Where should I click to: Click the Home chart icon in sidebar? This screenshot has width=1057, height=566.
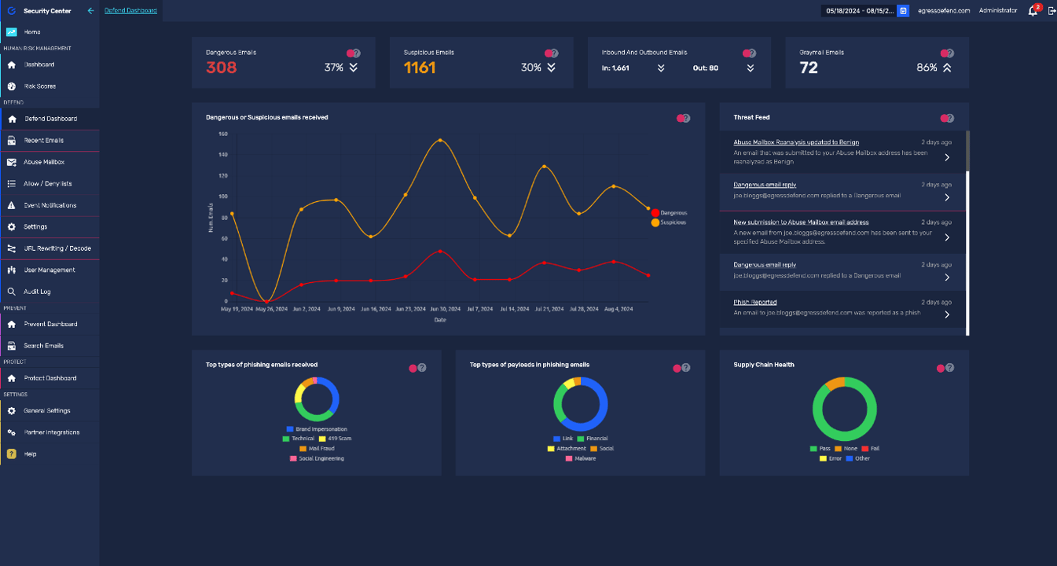(12, 32)
